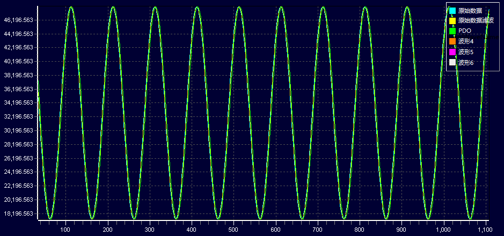Image resolution: width=504 pixels, height=236 pixels.
Task: Click the 1,100 tick on X-axis
Action: (485, 229)
